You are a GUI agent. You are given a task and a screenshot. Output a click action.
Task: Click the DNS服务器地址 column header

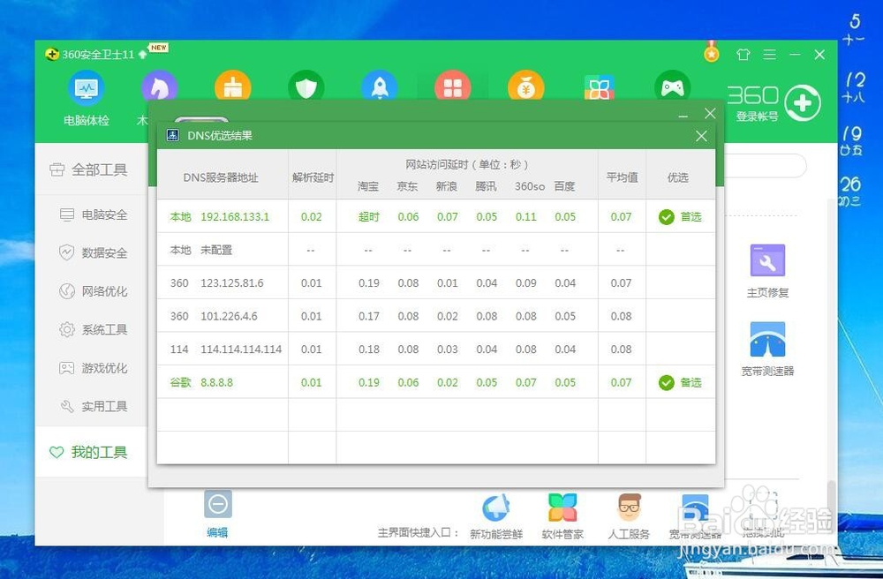pos(221,177)
